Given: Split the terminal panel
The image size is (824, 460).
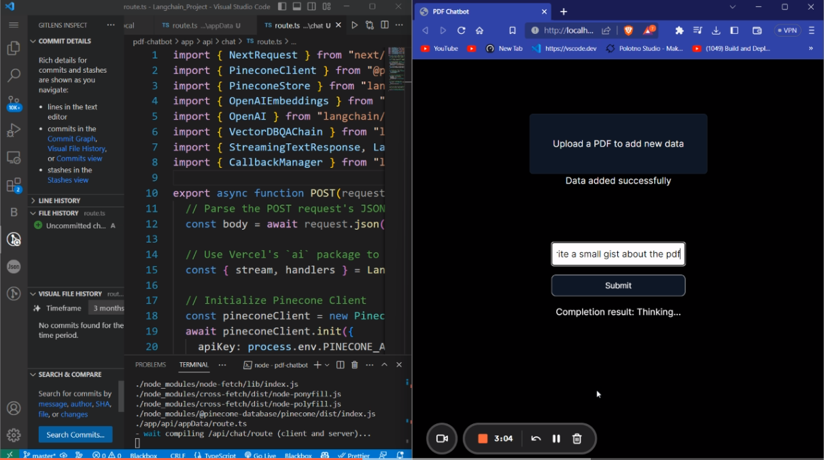Looking at the screenshot, I should coord(341,365).
